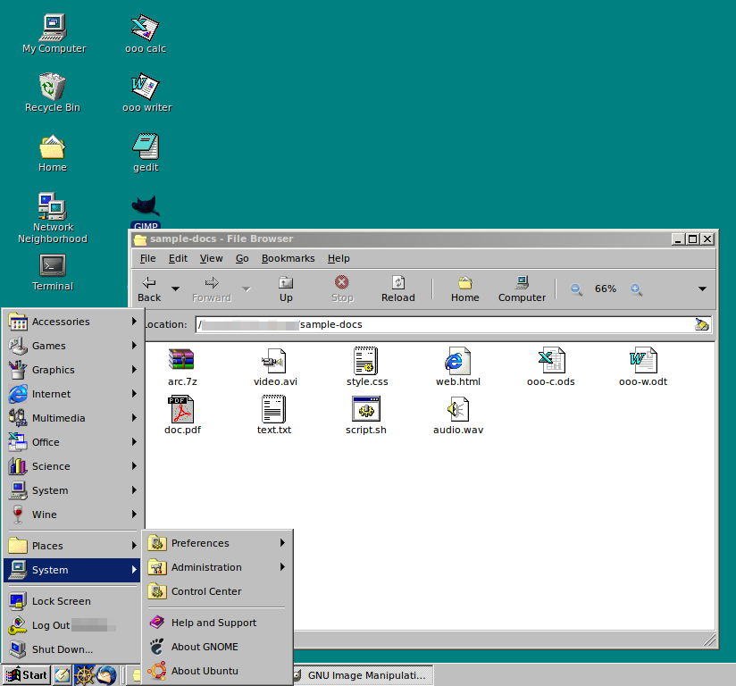Click the Start button
The width and height of the screenshot is (736, 686).
coord(26,675)
